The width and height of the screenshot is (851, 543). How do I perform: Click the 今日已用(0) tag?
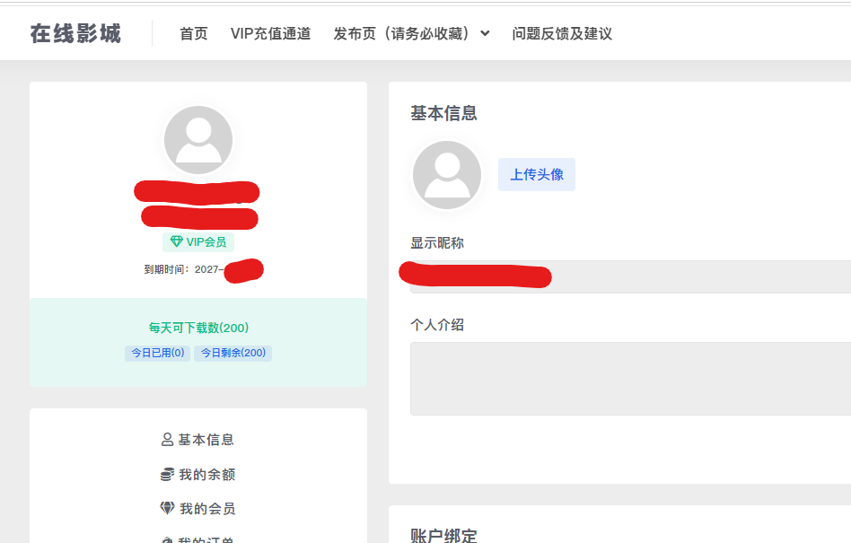pyautogui.click(x=157, y=353)
